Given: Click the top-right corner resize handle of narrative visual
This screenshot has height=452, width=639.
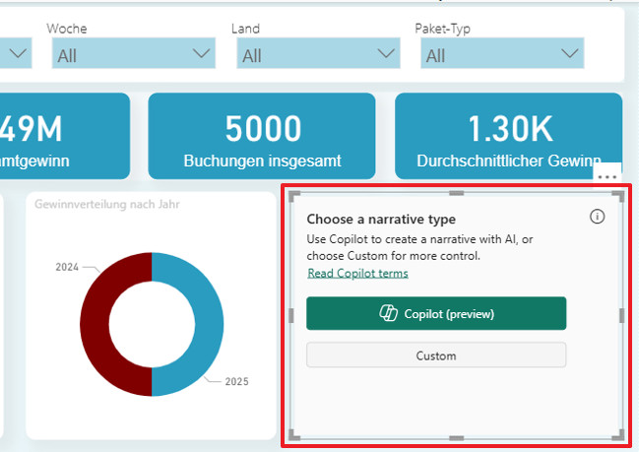Looking at the screenshot, I should coord(619,196).
